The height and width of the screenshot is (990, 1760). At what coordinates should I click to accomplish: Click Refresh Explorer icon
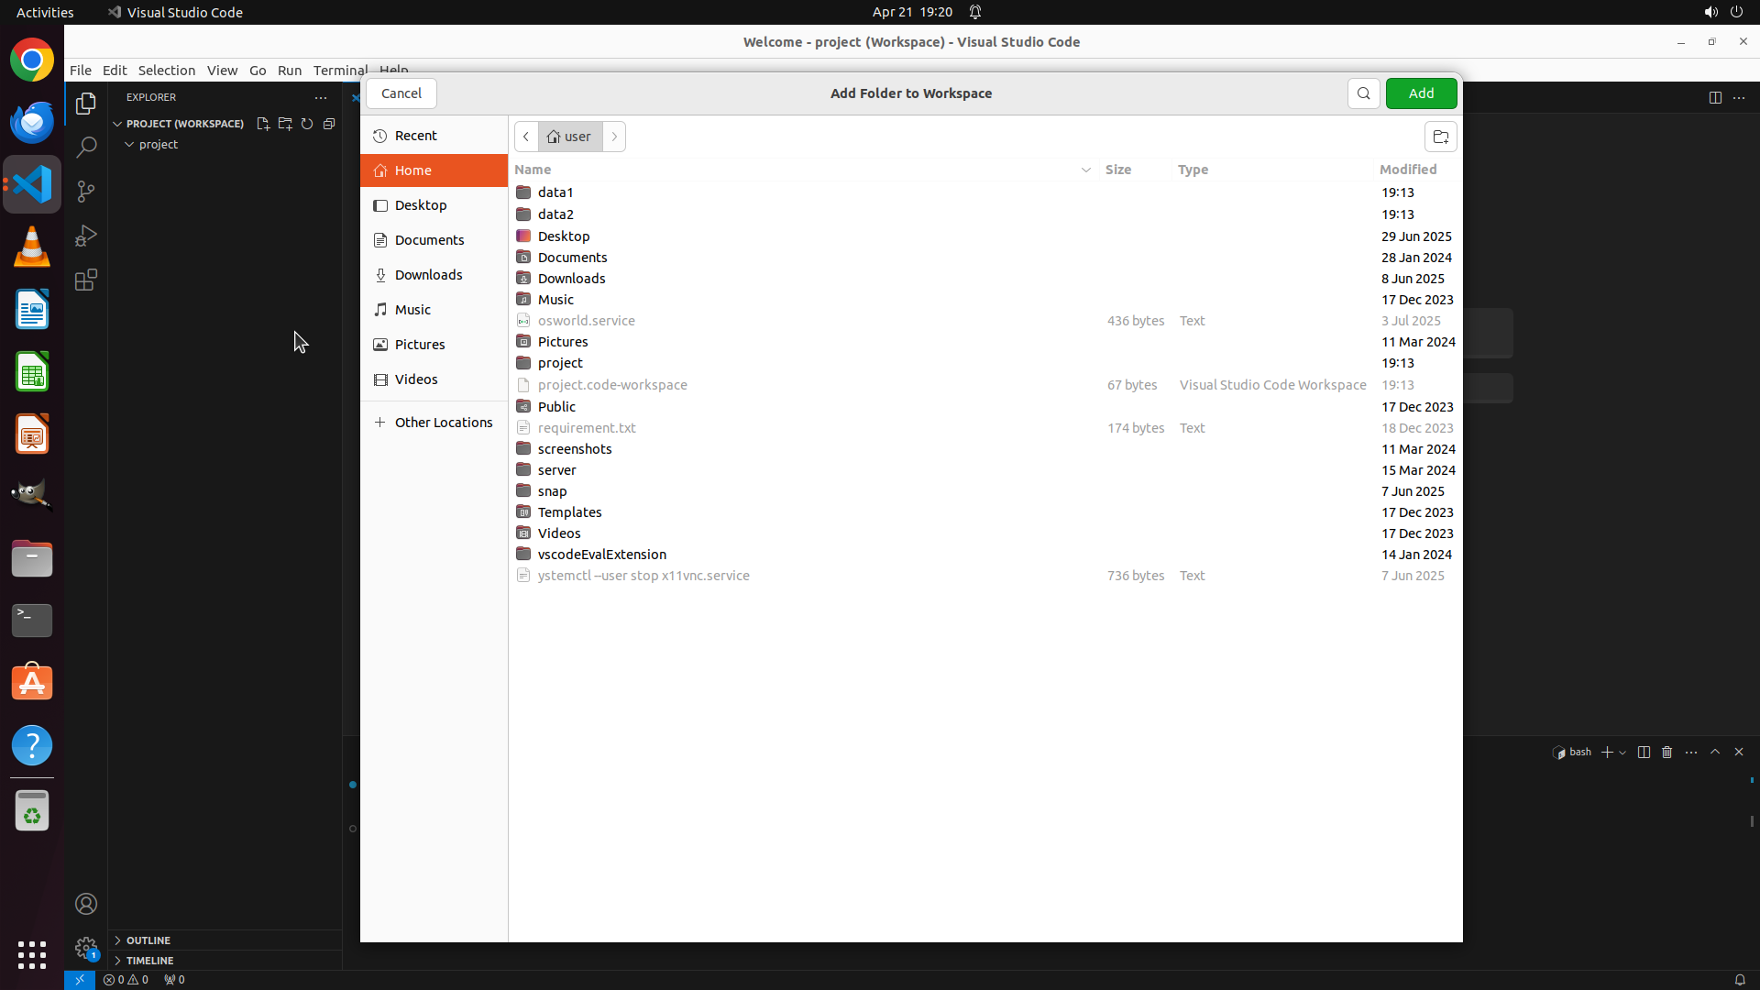pos(307,124)
